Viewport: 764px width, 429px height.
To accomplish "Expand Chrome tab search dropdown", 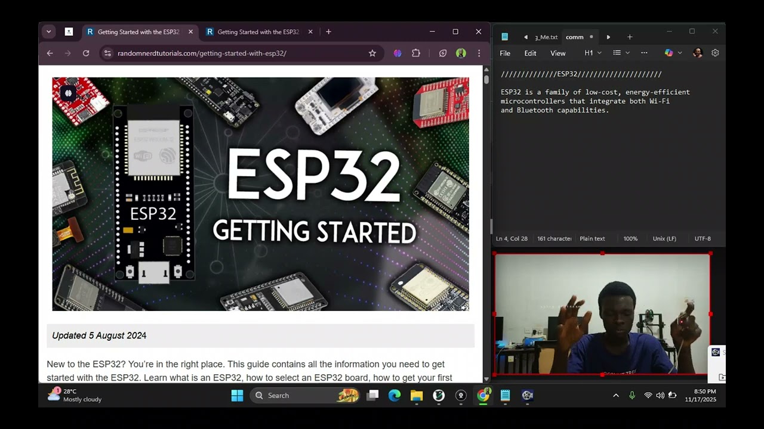I will (x=49, y=32).
